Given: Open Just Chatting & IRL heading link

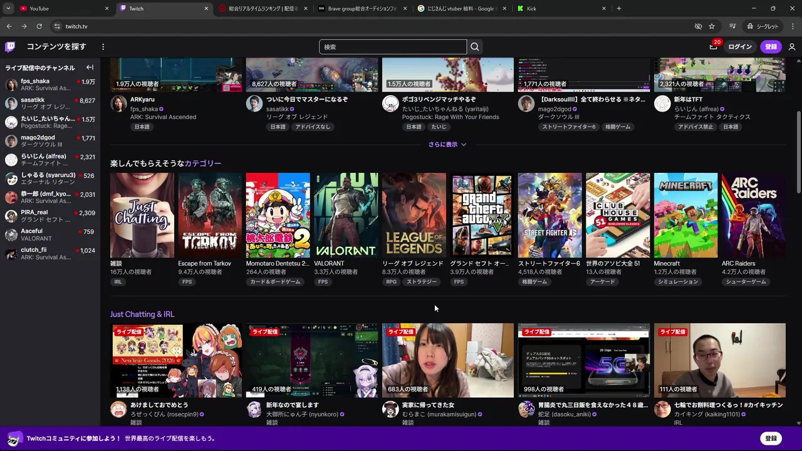Looking at the screenshot, I should point(142,314).
